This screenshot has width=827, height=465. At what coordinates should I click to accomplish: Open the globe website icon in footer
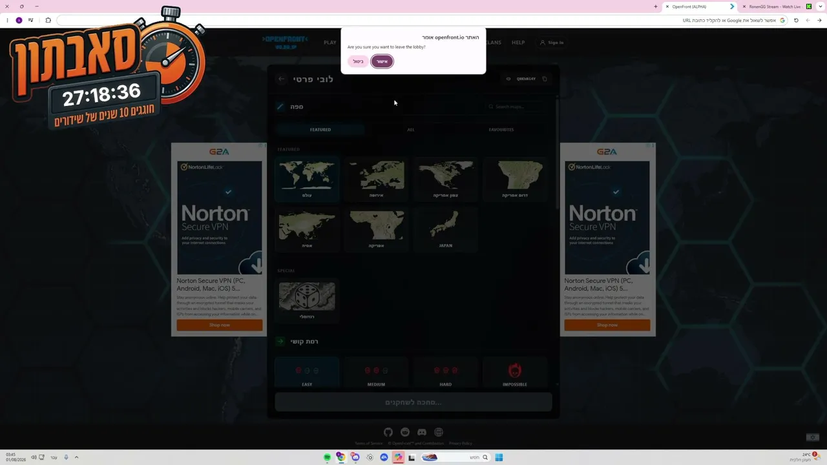click(x=439, y=432)
